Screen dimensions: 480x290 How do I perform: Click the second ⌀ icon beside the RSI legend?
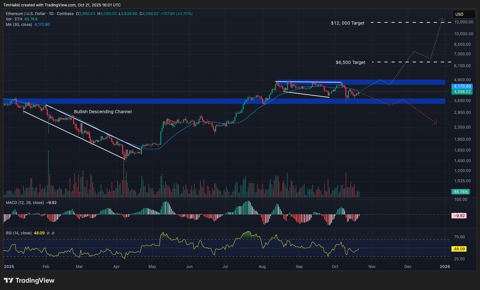(53, 233)
